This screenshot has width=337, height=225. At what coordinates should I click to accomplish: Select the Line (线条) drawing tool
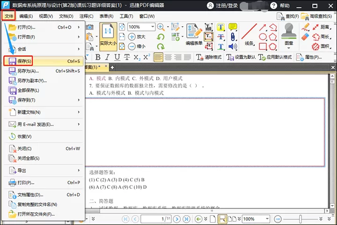tap(249, 34)
